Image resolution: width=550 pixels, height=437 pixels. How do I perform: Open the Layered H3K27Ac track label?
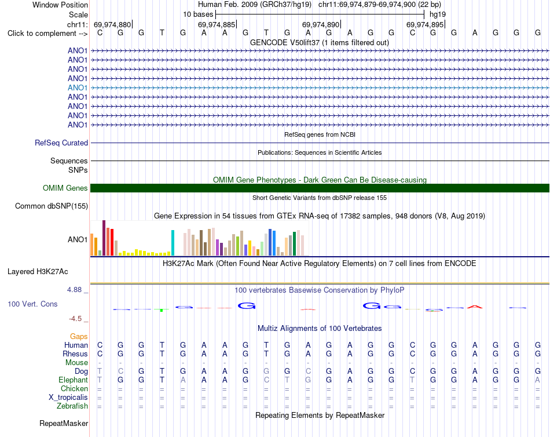pos(38,272)
